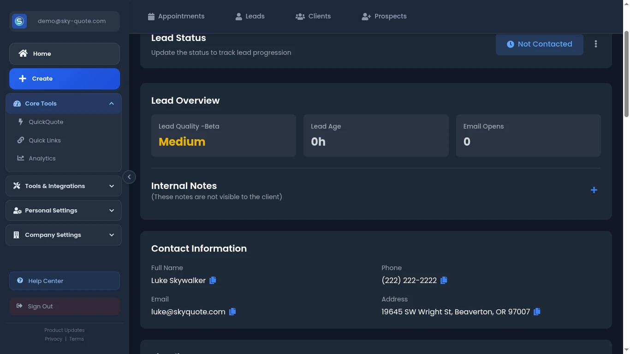Switch to the Leads page

(x=250, y=16)
